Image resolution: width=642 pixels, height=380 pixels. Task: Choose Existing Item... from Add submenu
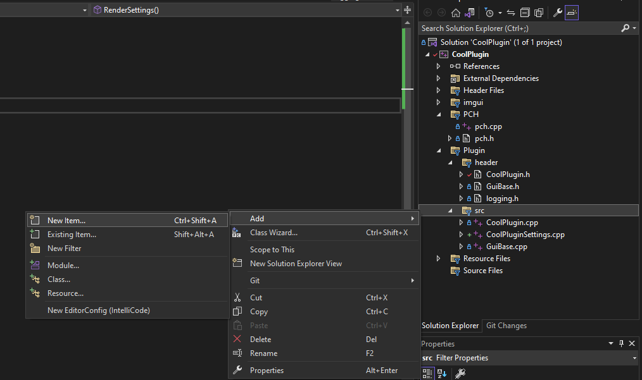[x=127, y=235]
